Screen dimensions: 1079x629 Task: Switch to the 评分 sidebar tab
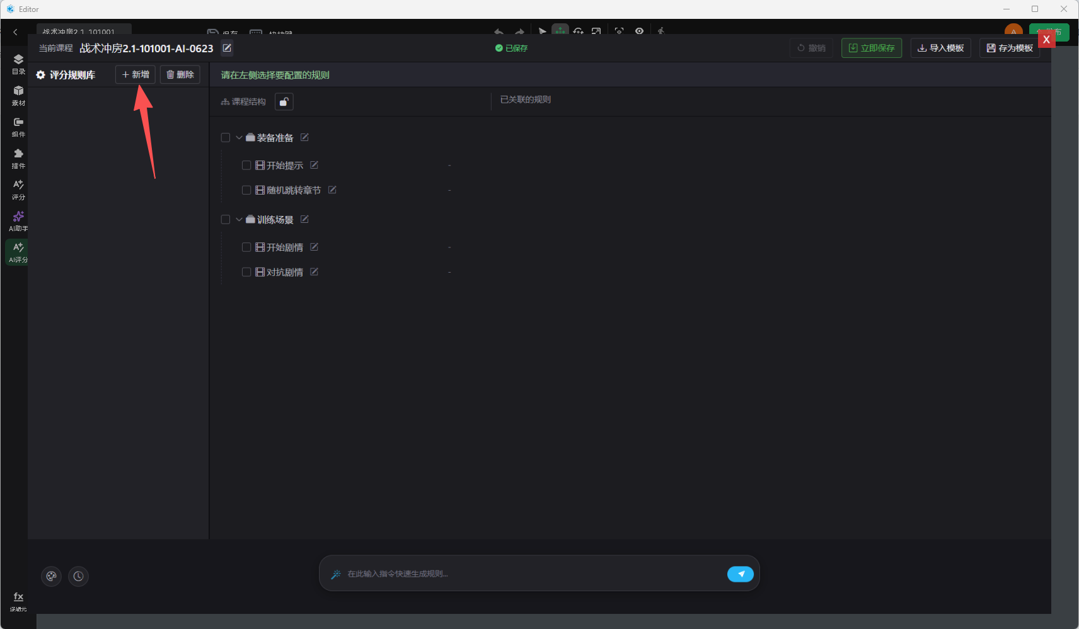tap(18, 190)
